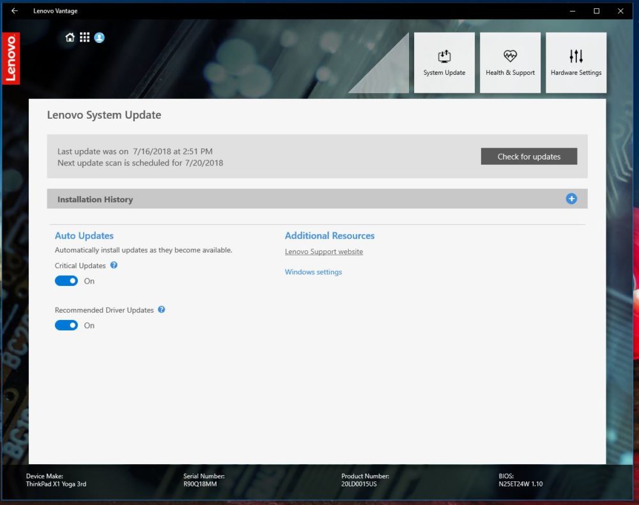The image size is (639, 505).
Task: Open the apps grid icon
Action: [x=84, y=38]
